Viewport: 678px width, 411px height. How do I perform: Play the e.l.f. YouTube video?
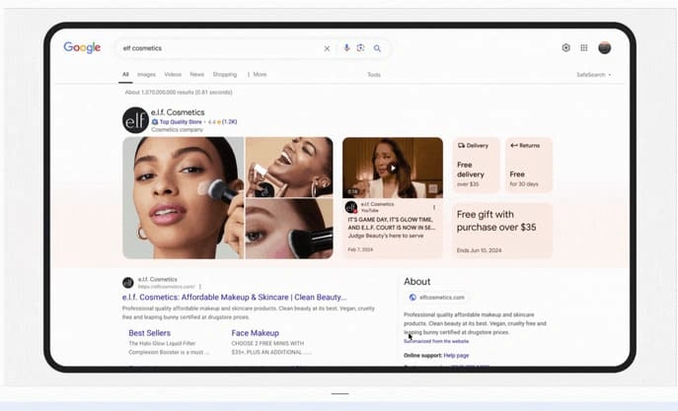point(393,168)
